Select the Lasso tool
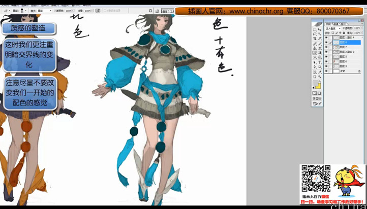This screenshot has width=367, height=209. (x=315, y=34)
